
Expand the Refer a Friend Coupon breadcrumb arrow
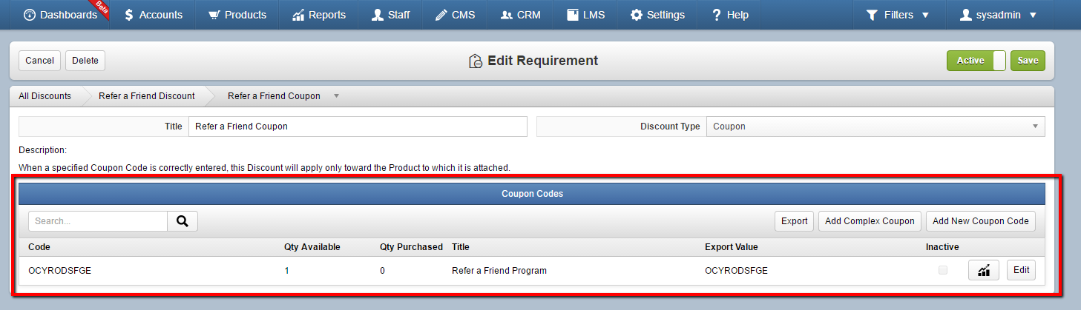click(x=336, y=96)
